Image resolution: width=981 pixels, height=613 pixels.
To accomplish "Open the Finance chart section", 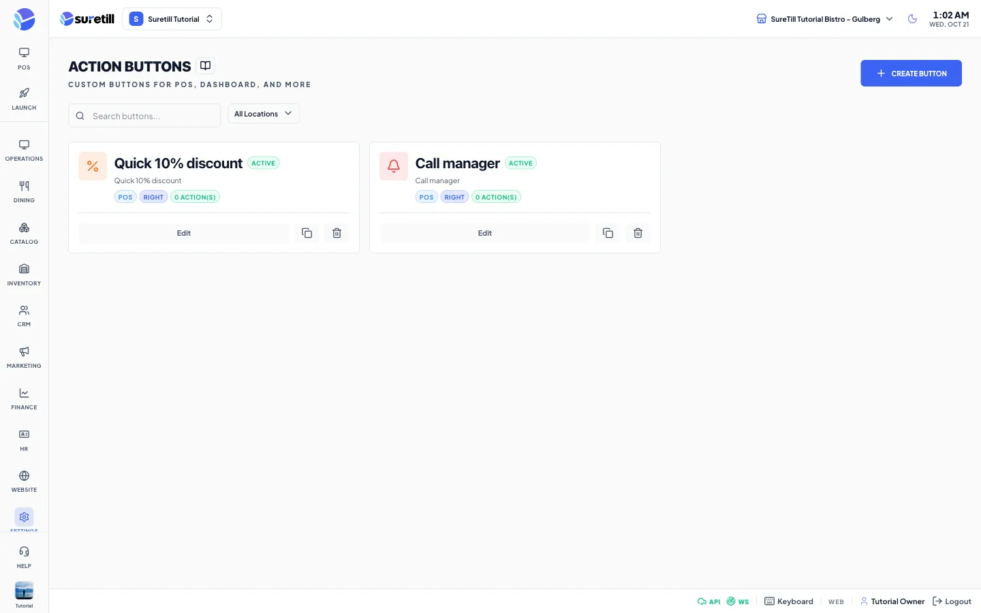I will click(24, 399).
